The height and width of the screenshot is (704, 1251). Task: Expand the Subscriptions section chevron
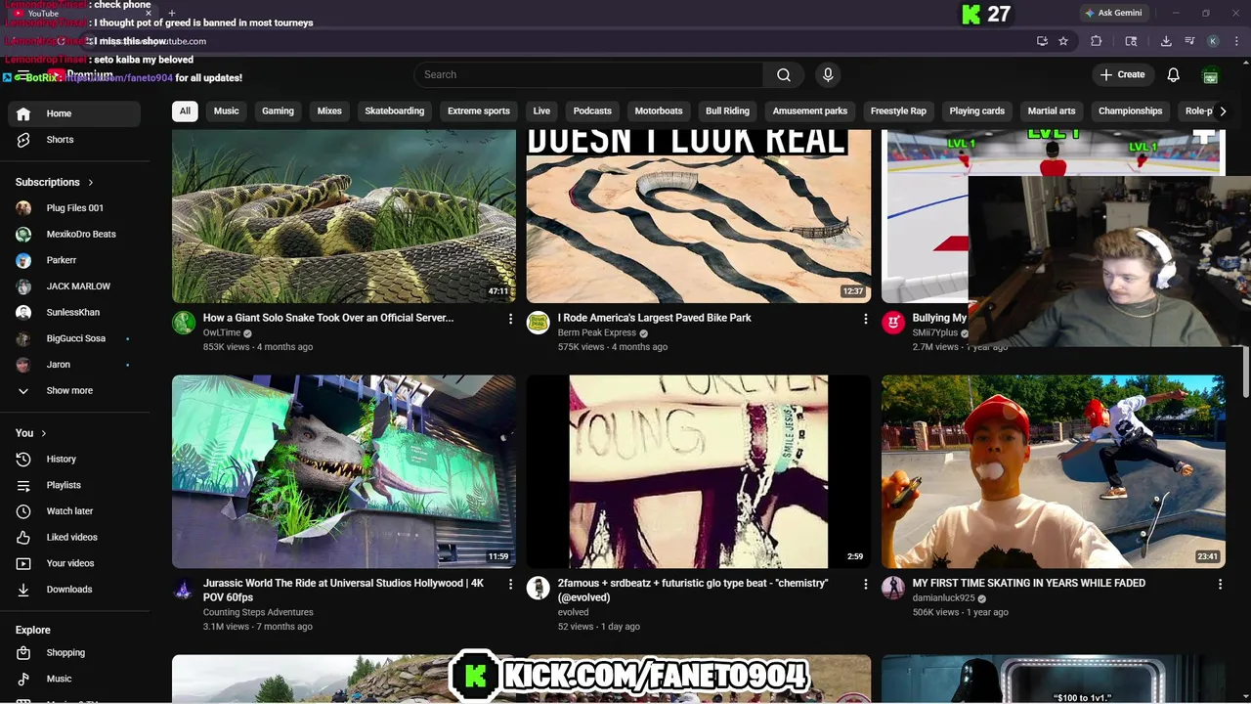tap(91, 182)
